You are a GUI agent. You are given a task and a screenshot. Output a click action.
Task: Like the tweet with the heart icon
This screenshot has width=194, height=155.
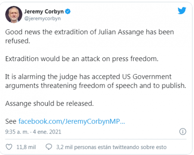coord(9,147)
